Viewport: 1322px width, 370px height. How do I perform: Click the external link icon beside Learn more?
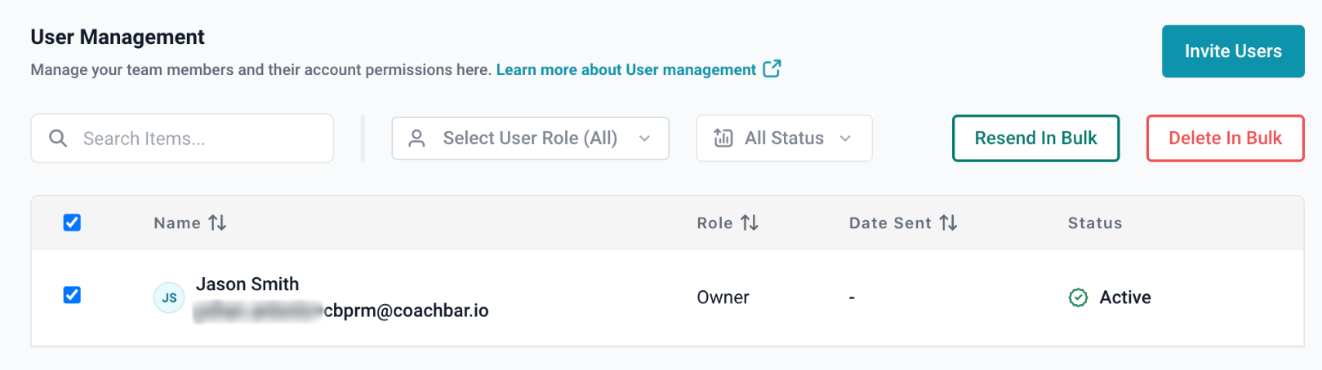tap(772, 69)
